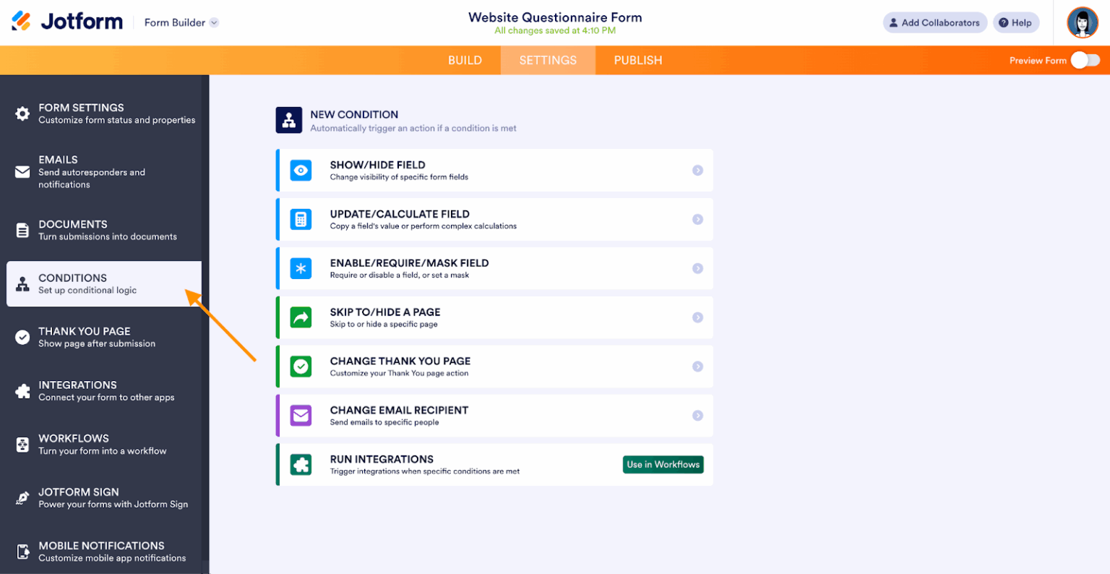The image size is (1110, 574).
Task: Expand the Form Builder dropdown arrow
Action: 214,22
